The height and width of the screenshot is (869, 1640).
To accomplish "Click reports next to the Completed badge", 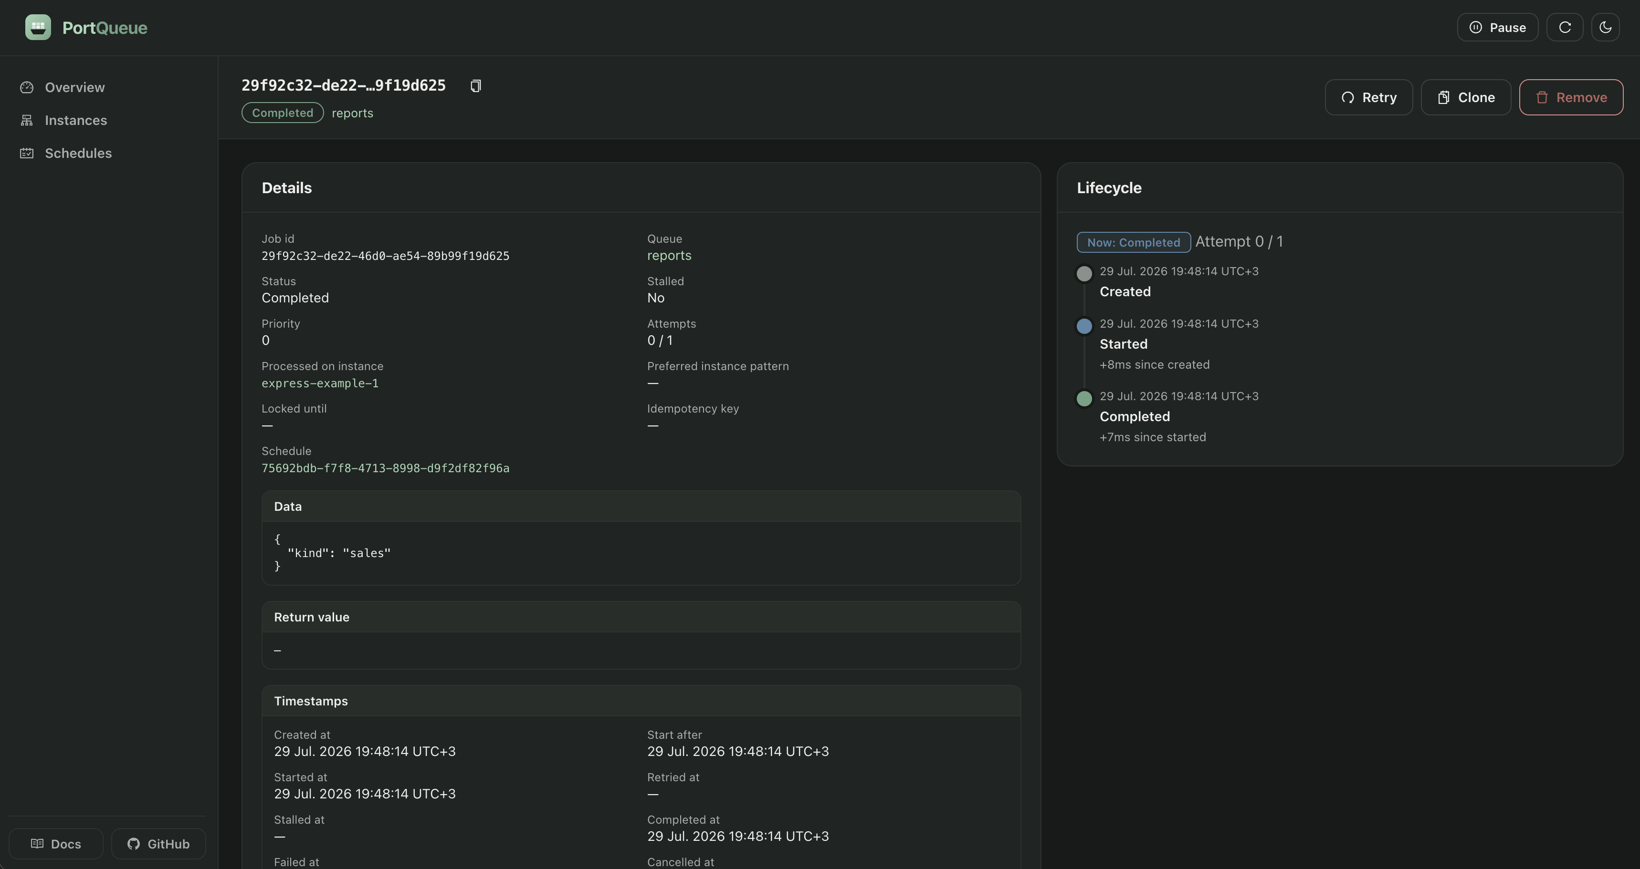I will tap(352, 113).
